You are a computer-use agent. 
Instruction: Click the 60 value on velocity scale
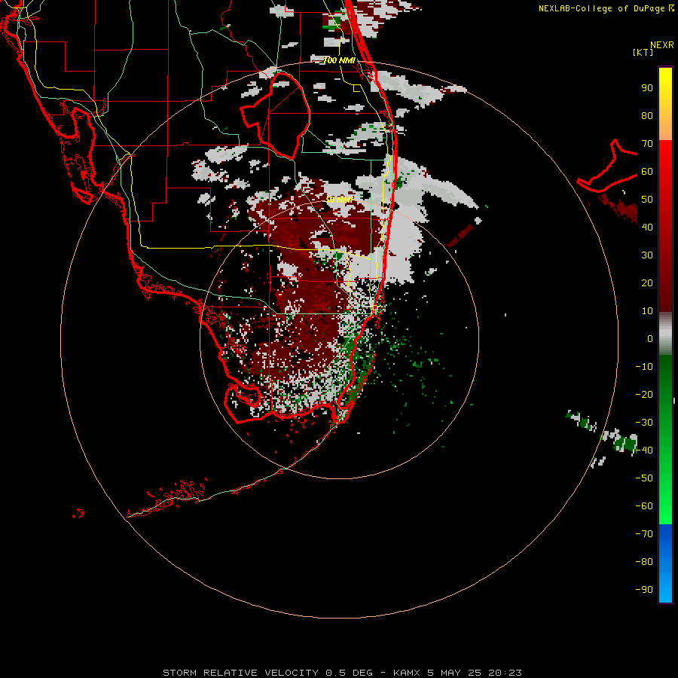pos(647,172)
